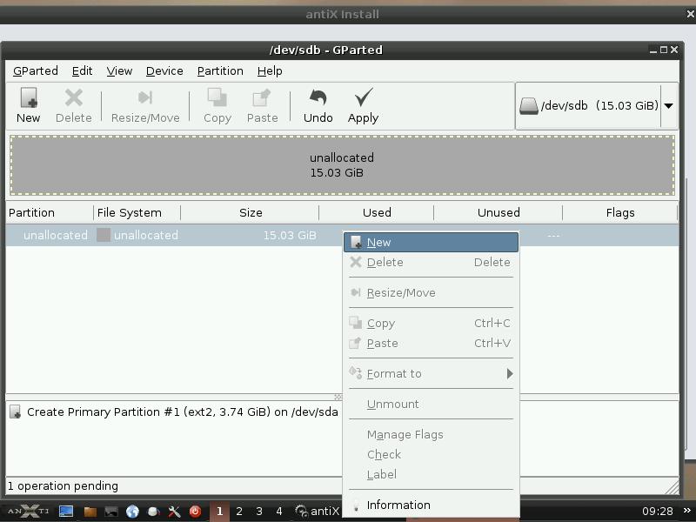Open the tools wrench icon in taskbar
696x522 pixels.
(175, 512)
